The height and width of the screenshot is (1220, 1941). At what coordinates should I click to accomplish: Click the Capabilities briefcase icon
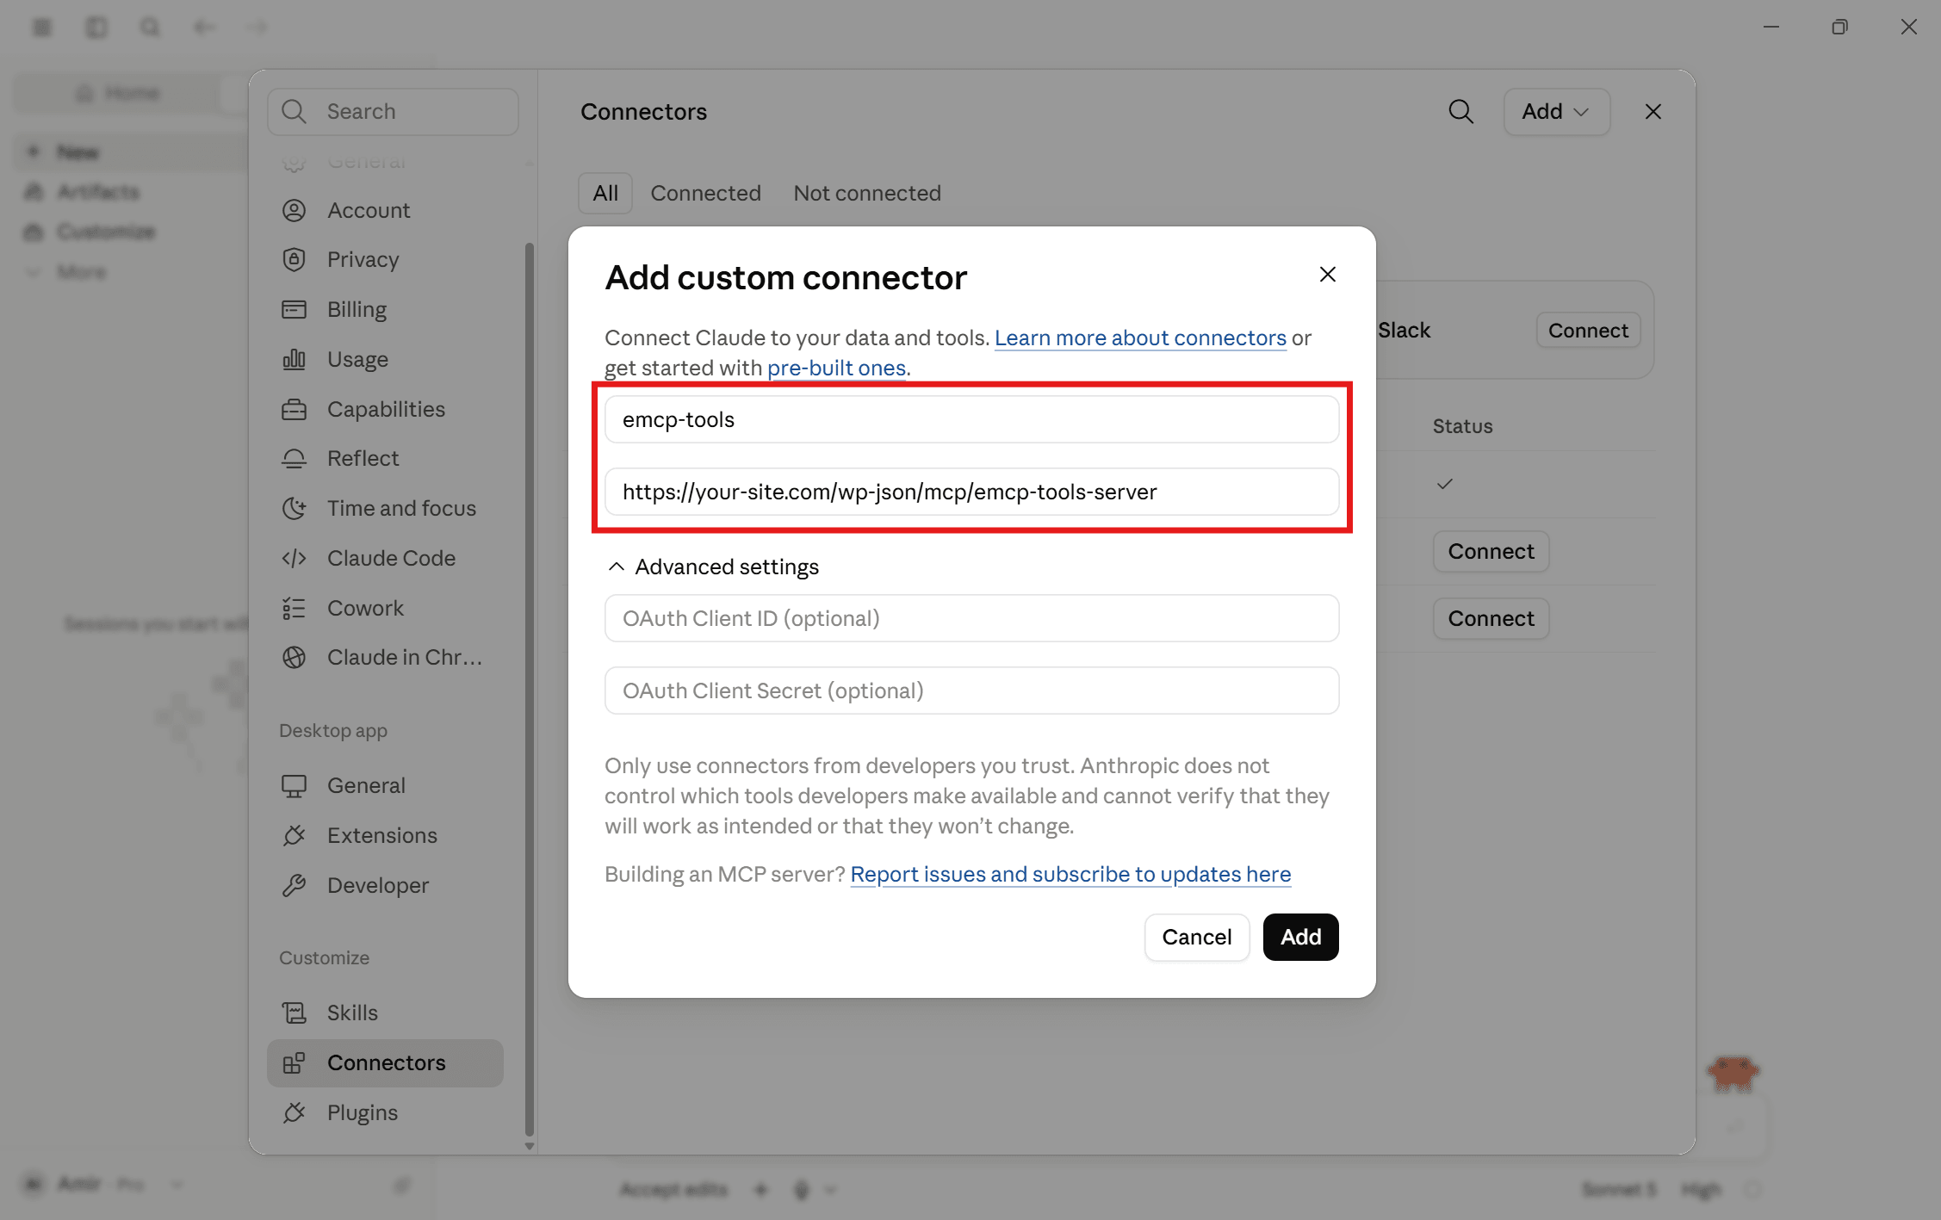(x=294, y=409)
